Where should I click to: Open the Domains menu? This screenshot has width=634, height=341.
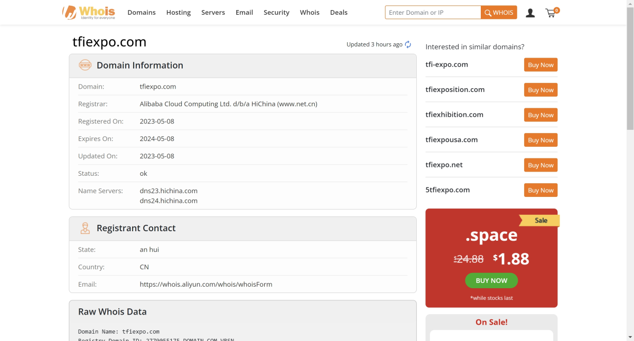pyautogui.click(x=141, y=13)
